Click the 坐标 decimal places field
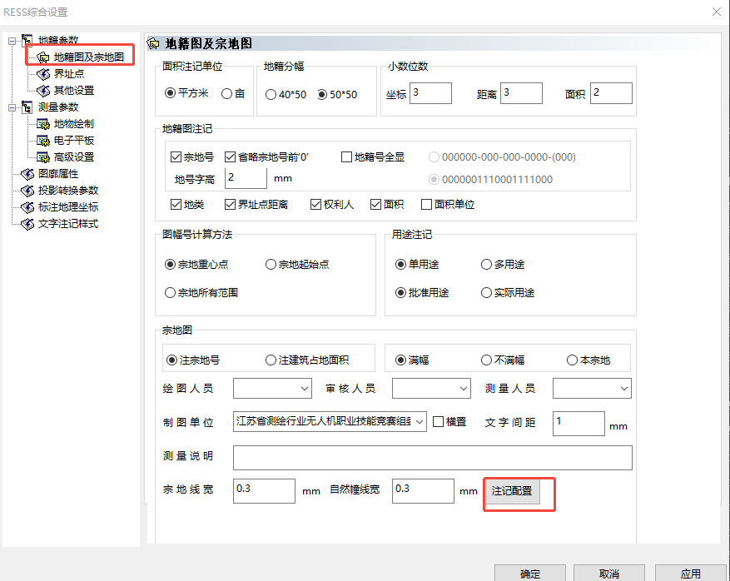This screenshot has width=730, height=581. (430, 93)
